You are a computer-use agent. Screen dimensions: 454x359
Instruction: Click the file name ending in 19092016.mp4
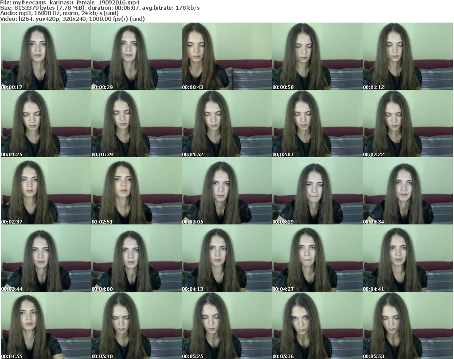tap(76, 3)
